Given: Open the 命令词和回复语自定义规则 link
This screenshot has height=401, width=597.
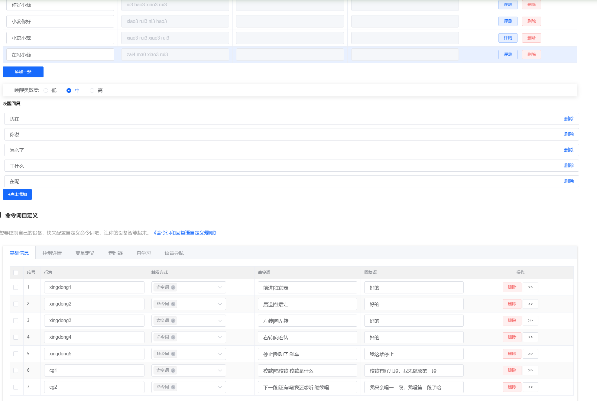Looking at the screenshot, I should point(185,233).
